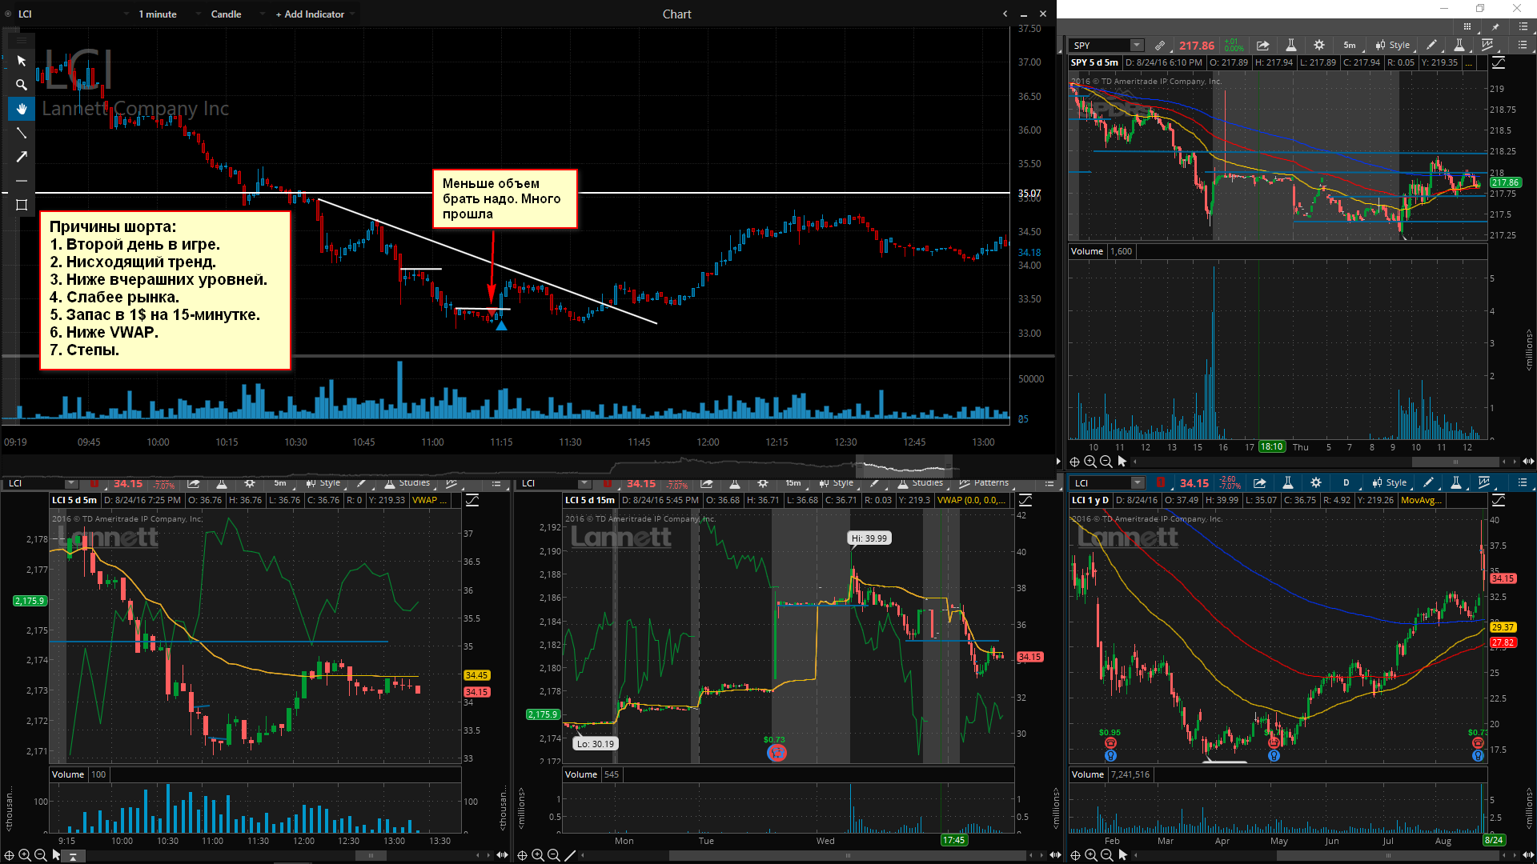Open the Studies menu in LCI 15m chart
This screenshot has height=864, width=1537.
(921, 483)
